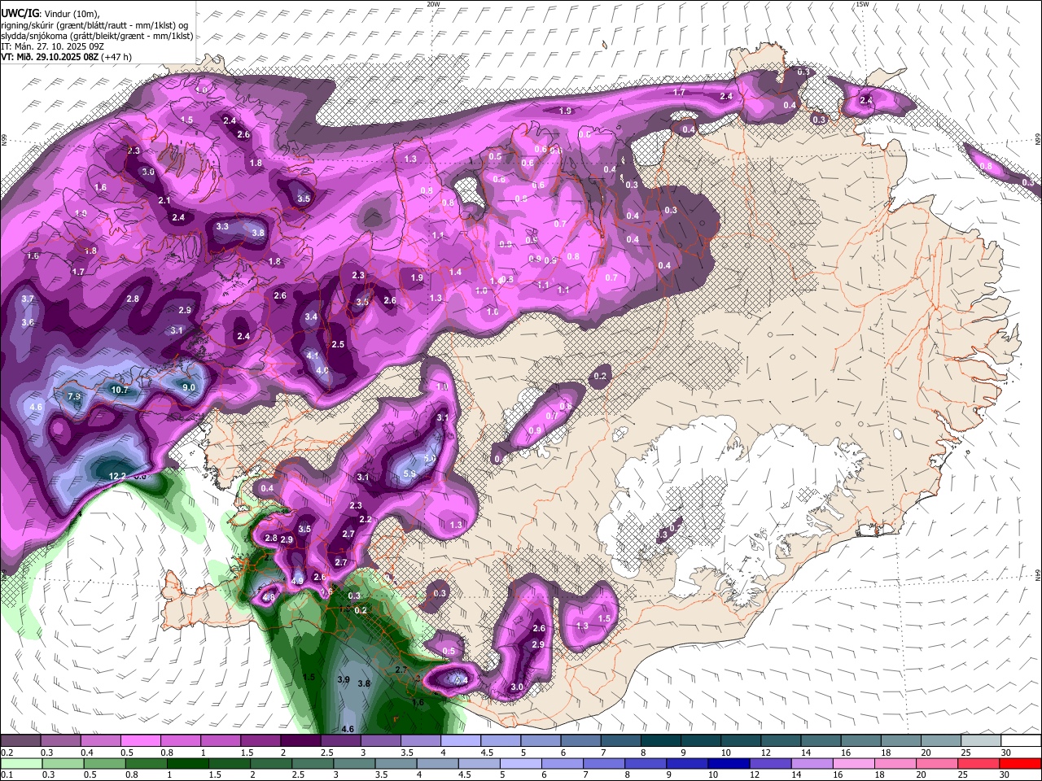Screen dimensions: 1042x781
Task: Select the lower legend swatch between 0.1 and 0.3
Action: tap(22, 763)
